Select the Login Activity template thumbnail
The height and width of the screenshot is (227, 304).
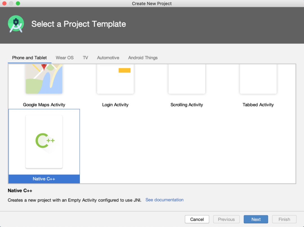click(115, 79)
